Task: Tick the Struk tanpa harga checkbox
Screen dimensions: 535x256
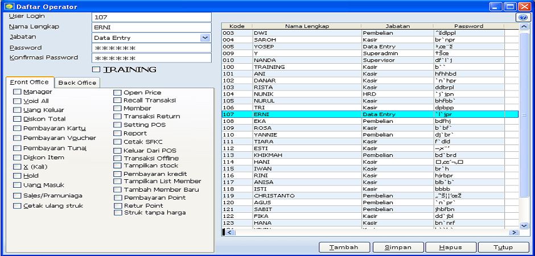Action: click(x=117, y=213)
